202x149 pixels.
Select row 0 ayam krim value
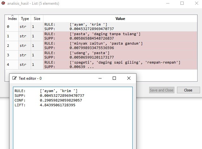pos(120,27)
